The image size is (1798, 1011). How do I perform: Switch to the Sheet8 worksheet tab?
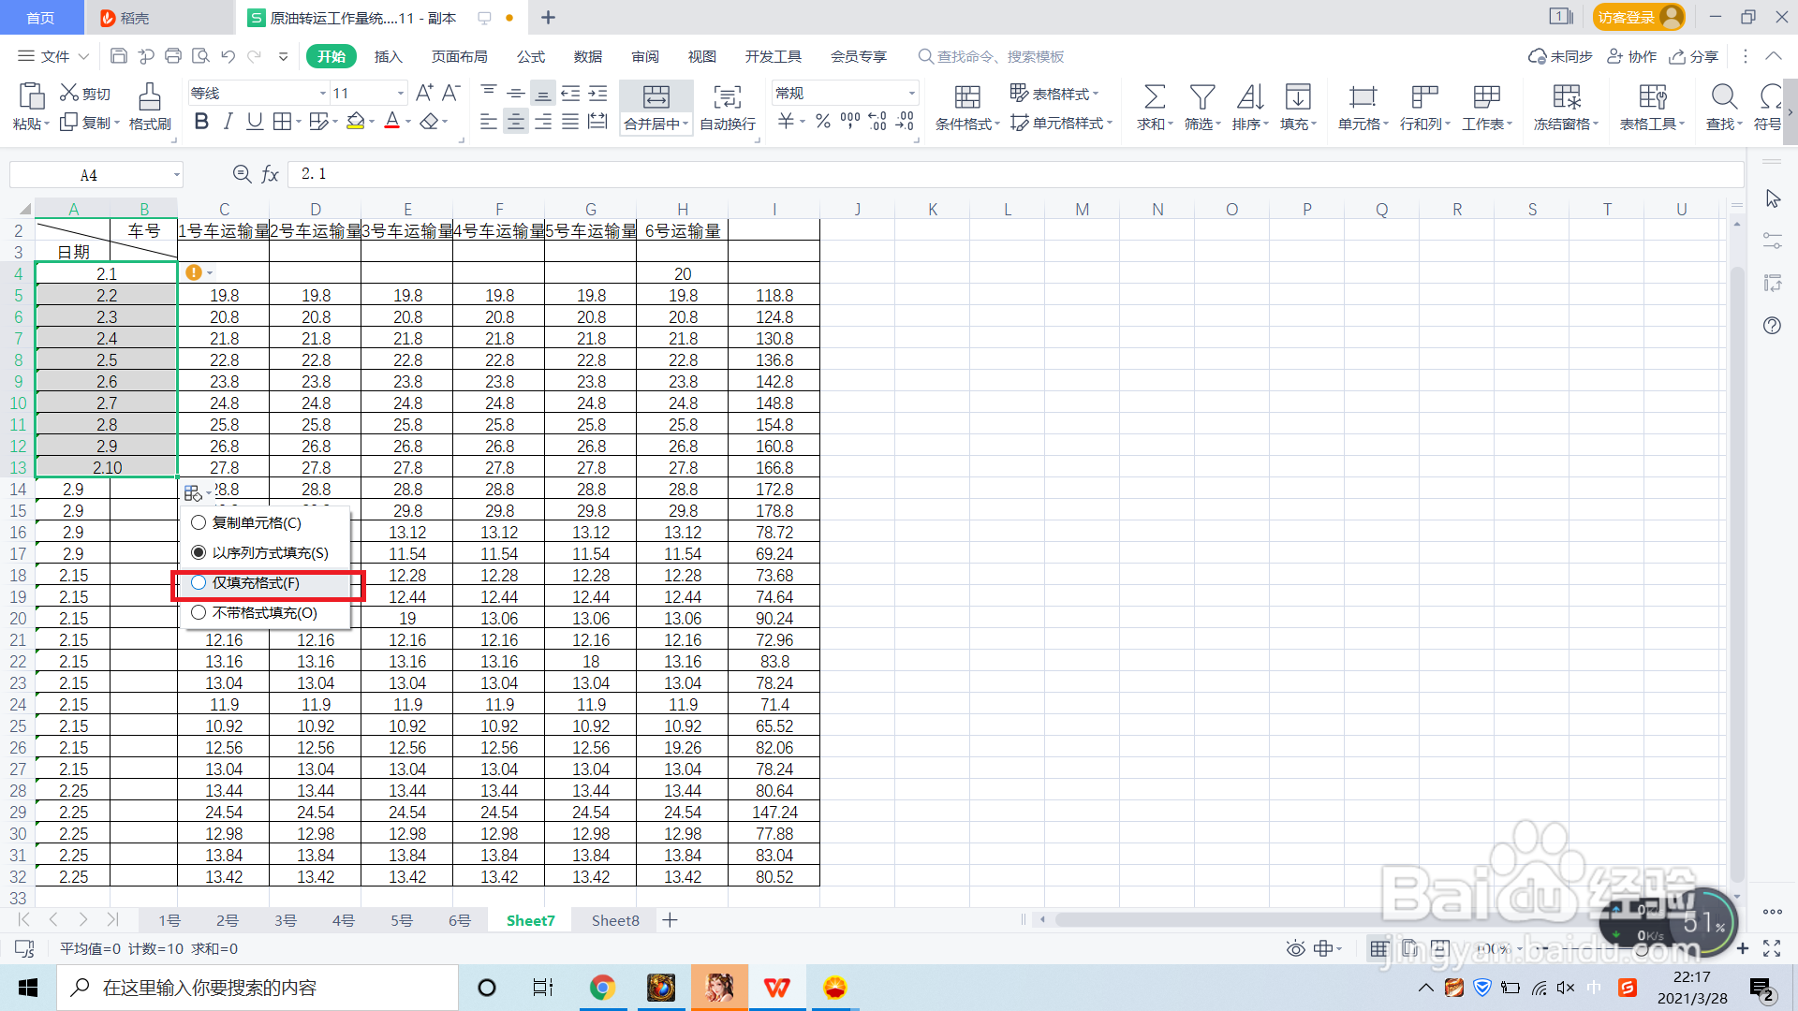coord(615,921)
